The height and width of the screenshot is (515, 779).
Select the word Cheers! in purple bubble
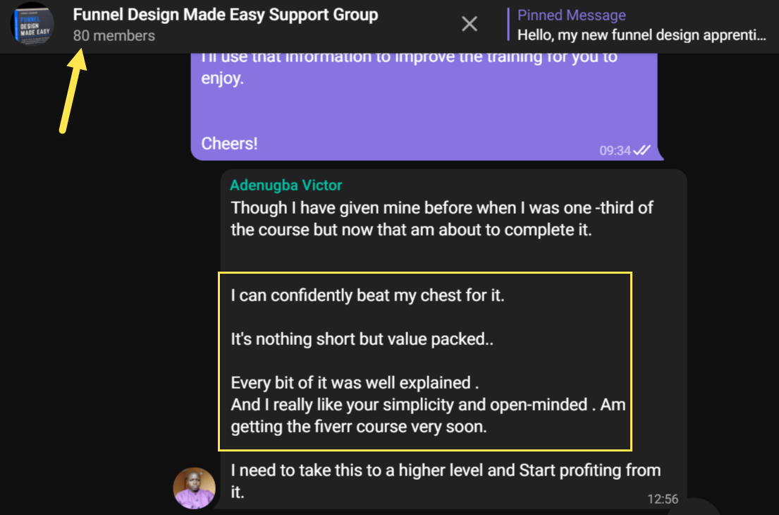pyautogui.click(x=229, y=143)
